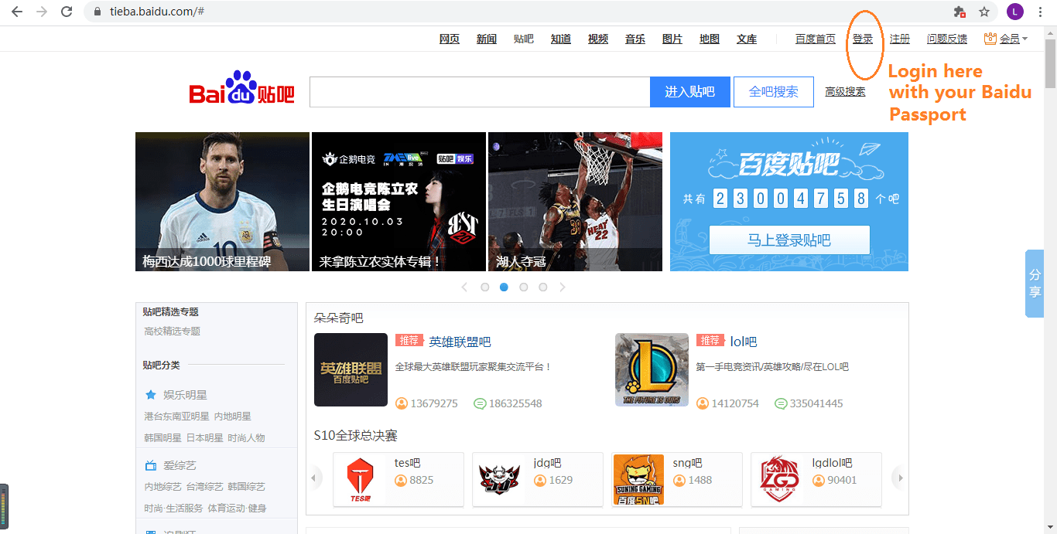Image resolution: width=1057 pixels, height=534 pixels.
Task: Open jdg吧 team logo
Action: point(498,480)
